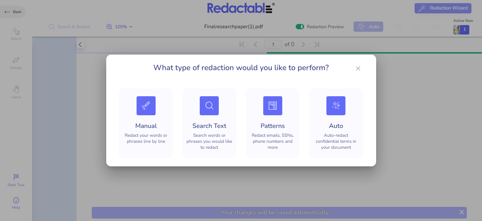Dismiss the autosave notification bar
The width and height of the screenshot is (482, 221).
pyautogui.click(x=462, y=212)
